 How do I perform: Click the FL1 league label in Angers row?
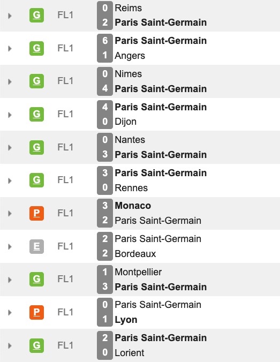tap(65, 48)
